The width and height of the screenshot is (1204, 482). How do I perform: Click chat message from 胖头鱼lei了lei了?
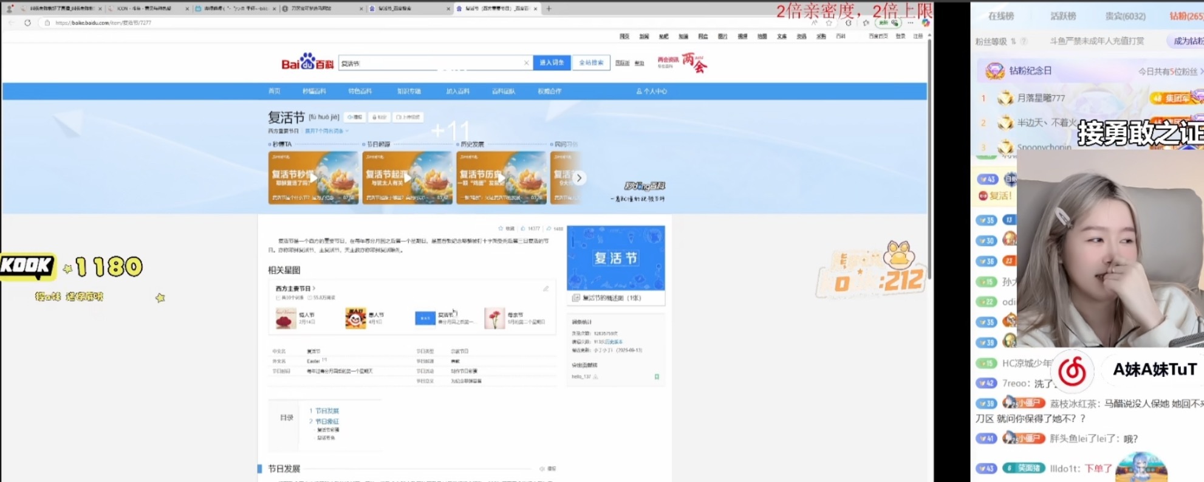pyautogui.click(x=1093, y=438)
